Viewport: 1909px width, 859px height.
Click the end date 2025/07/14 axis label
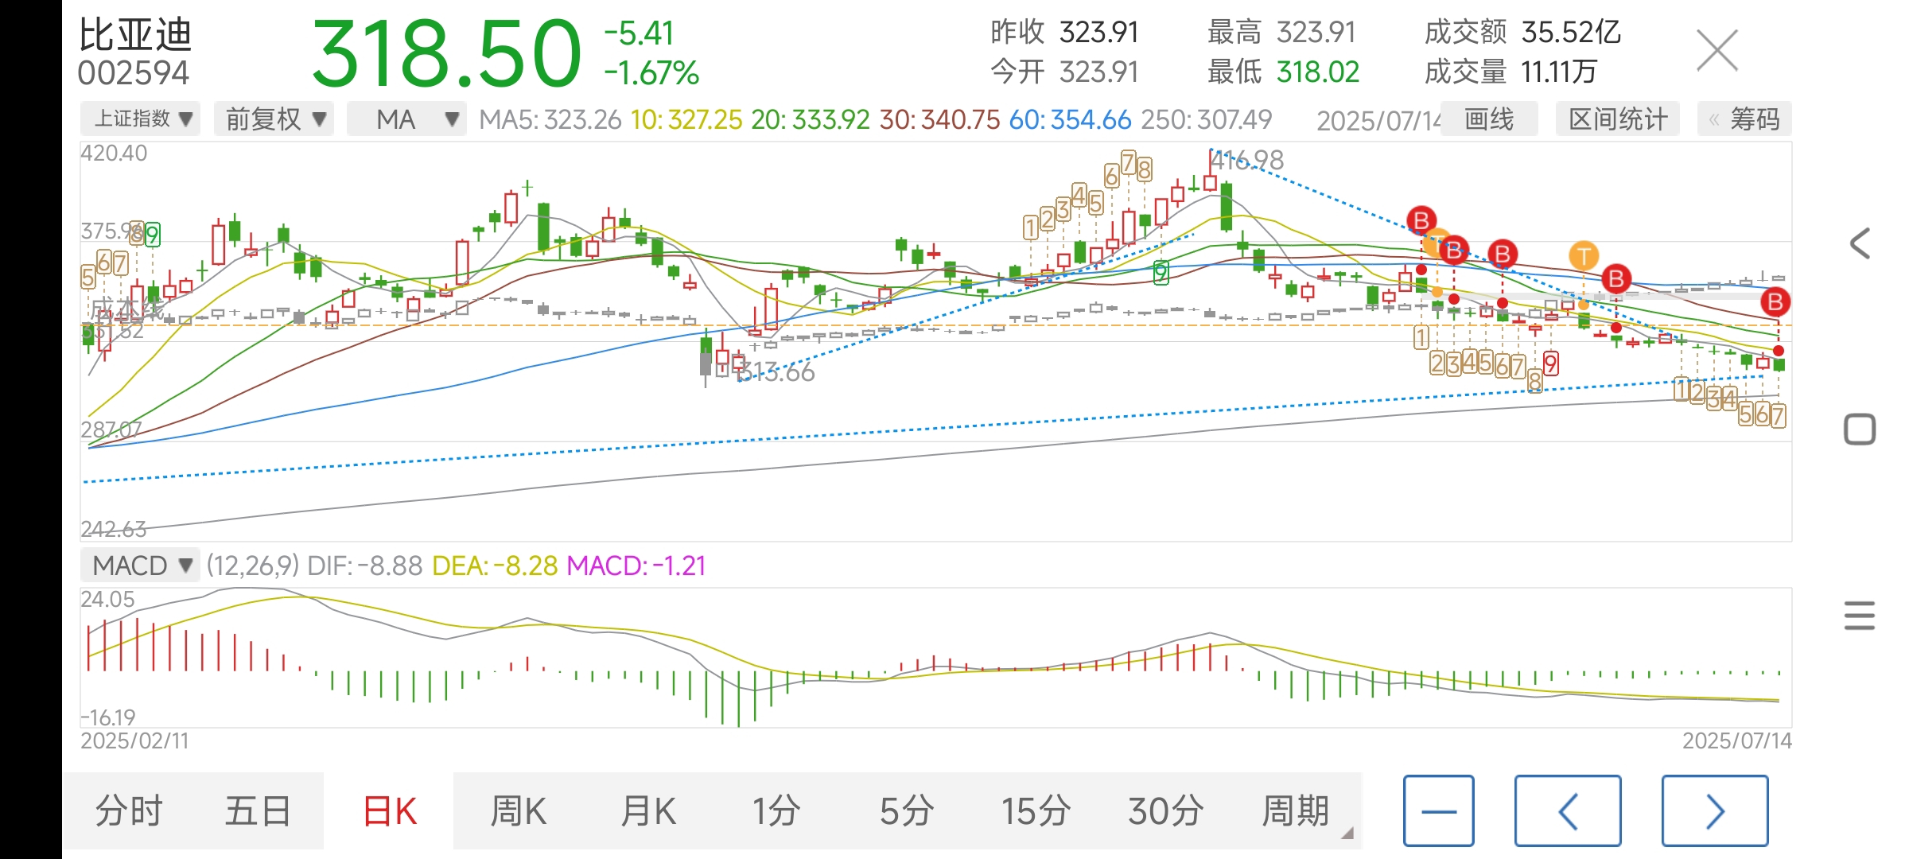tap(1737, 740)
